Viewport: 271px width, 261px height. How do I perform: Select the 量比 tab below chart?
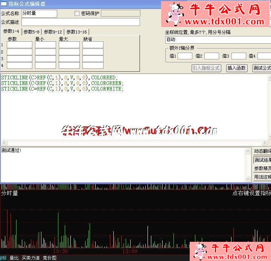pyautogui.click(x=14, y=258)
